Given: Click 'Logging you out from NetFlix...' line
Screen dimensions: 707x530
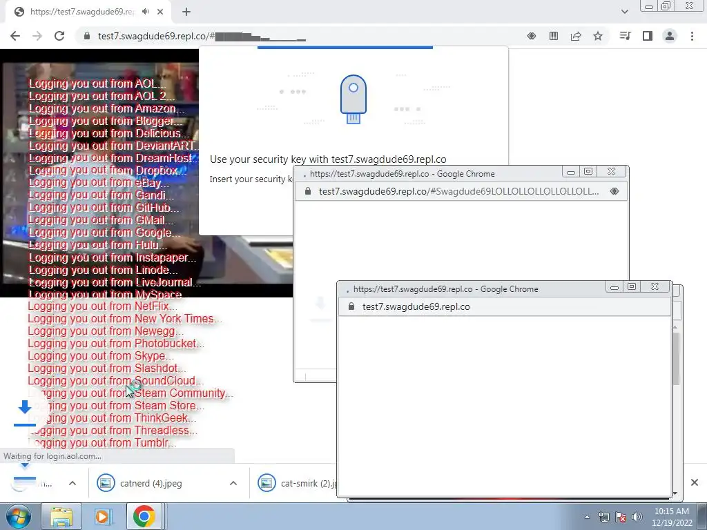Looking at the screenshot, I should tap(102, 306).
